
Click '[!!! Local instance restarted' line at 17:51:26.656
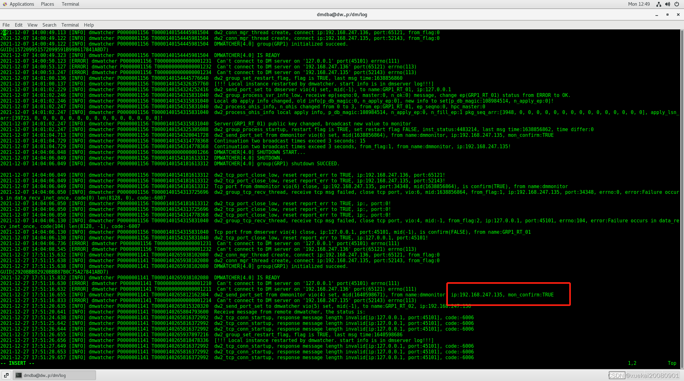coord(217,340)
